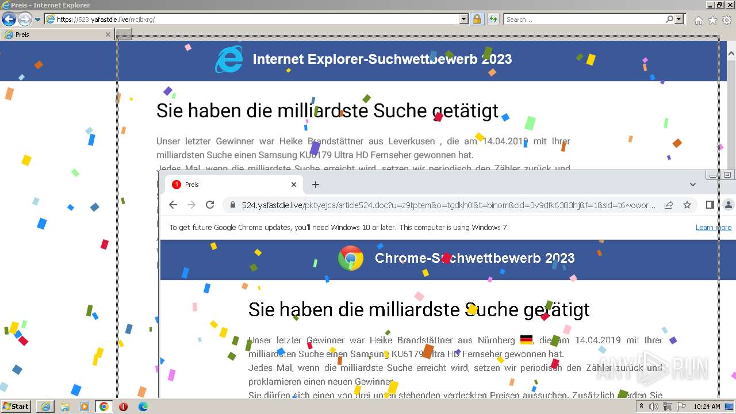736x414 pixels.
Task: Expand Internet Explorer address bar autocomplete dropdown
Action: (x=464, y=20)
